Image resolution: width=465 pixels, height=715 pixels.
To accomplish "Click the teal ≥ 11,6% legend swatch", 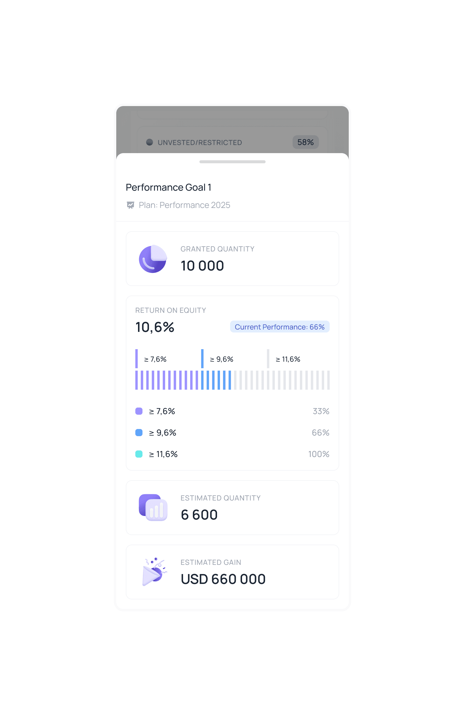I will pyautogui.click(x=139, y=454).
